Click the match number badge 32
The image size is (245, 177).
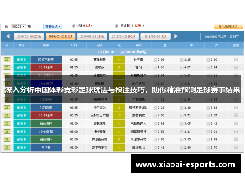[x=7, y=139]
